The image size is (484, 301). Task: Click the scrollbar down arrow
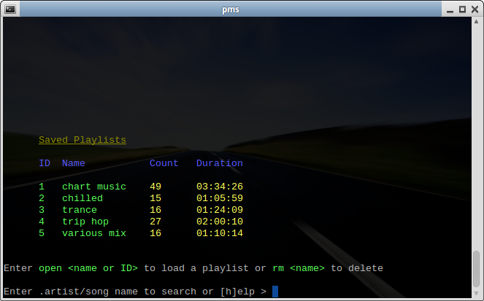pyautogui.click(x=476, y=294)
